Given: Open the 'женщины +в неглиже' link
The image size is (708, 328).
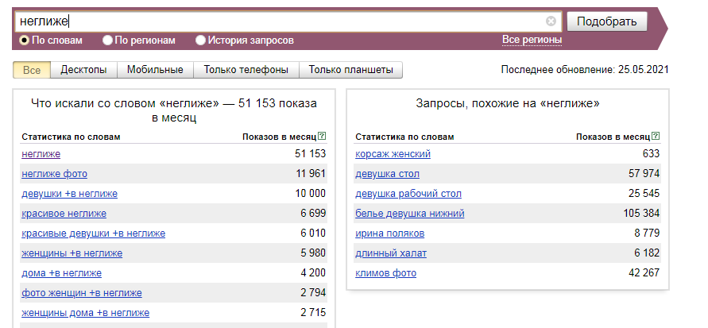Looking at the screenshot, I should click(x=72, y=253).
